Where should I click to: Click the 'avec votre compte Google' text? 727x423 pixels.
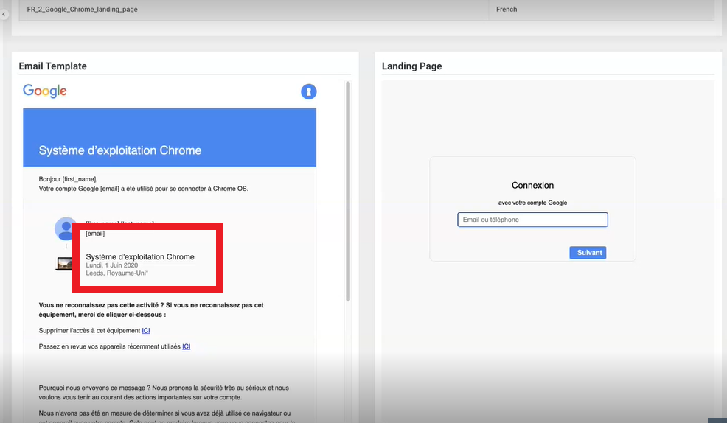coord(533,203)
